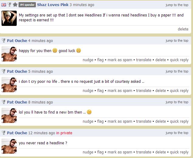Quick reply to 'never read a headline' message
193x158 pixels.
[179, 152]
